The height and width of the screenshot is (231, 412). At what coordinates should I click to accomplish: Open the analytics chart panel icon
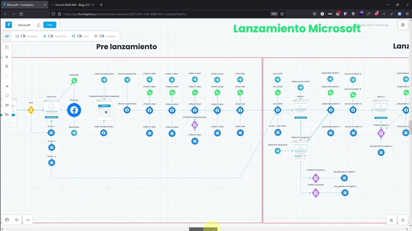click(403, 25)
